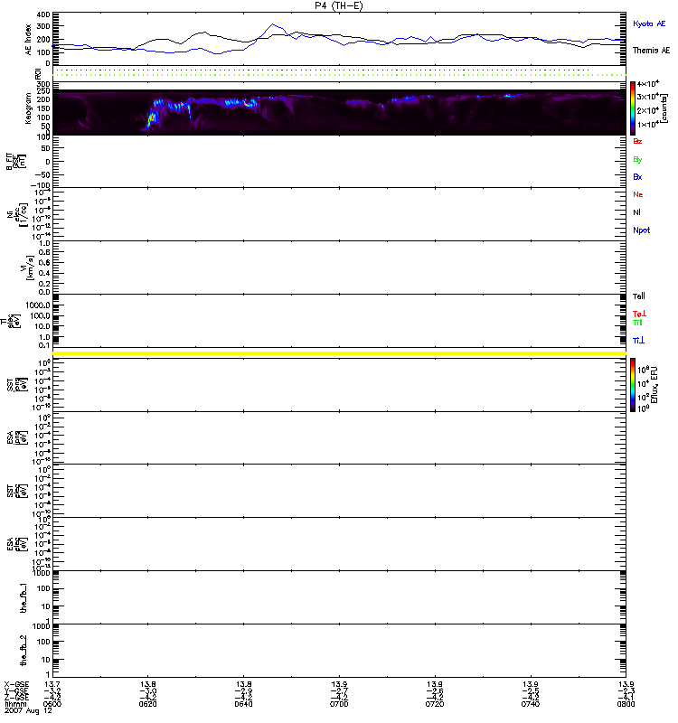Select the blue Npot legend label
This screenshot has height=723, width=678.
[x=642, y=230]
